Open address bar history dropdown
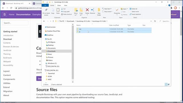Viewport: 183px width, 103px height. (151, 21)
